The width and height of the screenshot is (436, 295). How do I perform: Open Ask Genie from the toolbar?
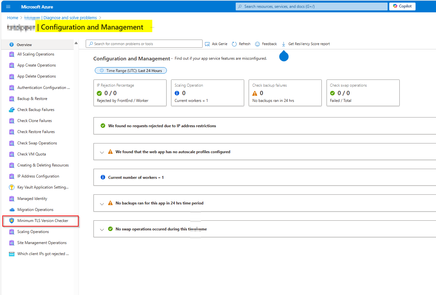click(216, 44)
